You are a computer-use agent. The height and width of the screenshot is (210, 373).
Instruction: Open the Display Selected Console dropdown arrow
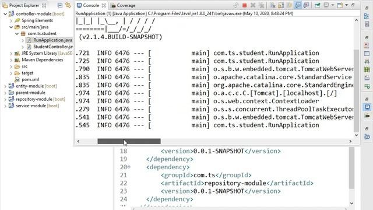point(333,5)
